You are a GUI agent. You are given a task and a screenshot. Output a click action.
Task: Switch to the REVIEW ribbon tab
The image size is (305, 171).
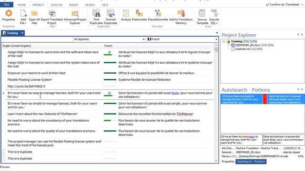click(x=90, y=5)
